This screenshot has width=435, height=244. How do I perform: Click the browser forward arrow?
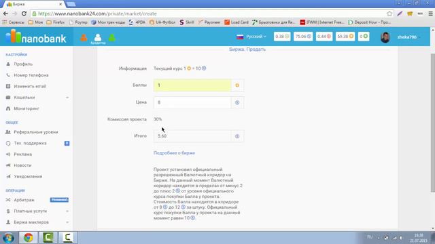coord(15,14)
